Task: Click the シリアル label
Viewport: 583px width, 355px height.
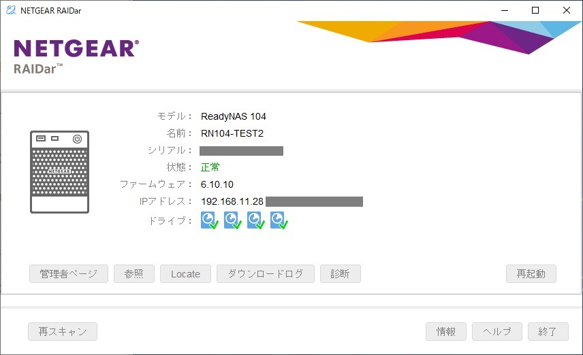Action: pos(170,150)
